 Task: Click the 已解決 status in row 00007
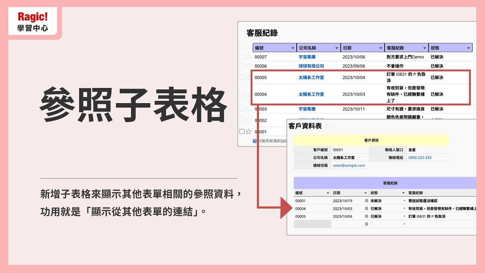coord(437,57)
